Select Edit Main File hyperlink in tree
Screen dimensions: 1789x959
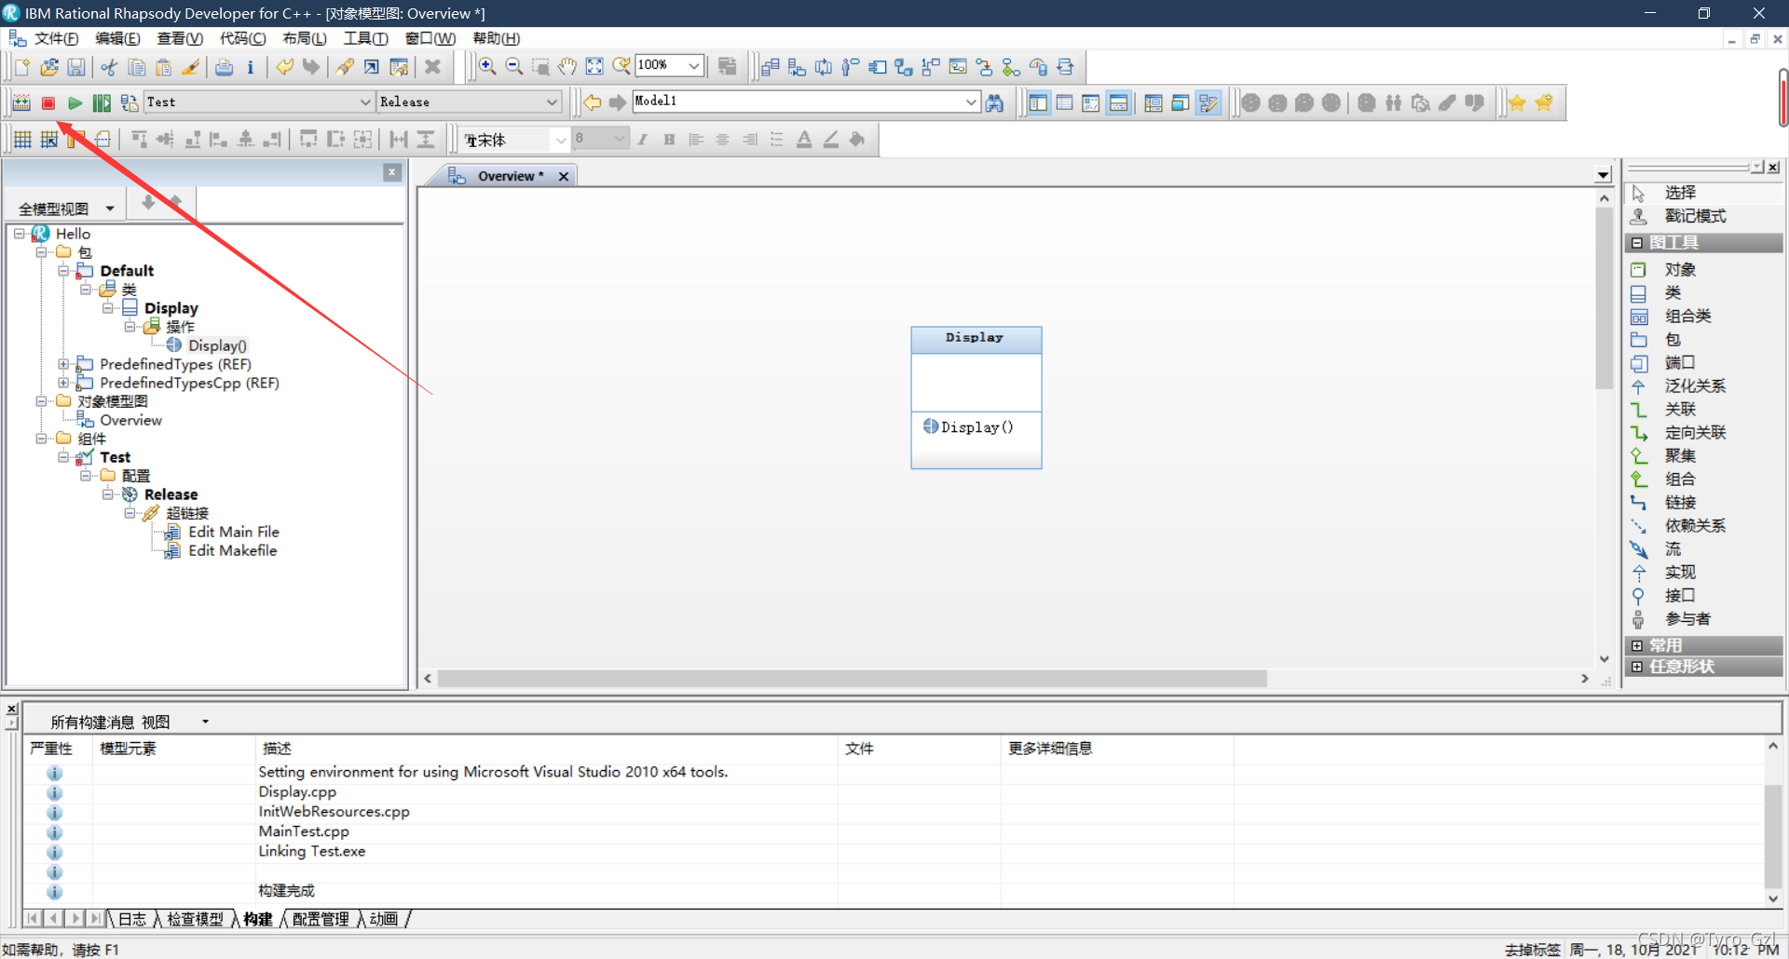click(234, 532)
